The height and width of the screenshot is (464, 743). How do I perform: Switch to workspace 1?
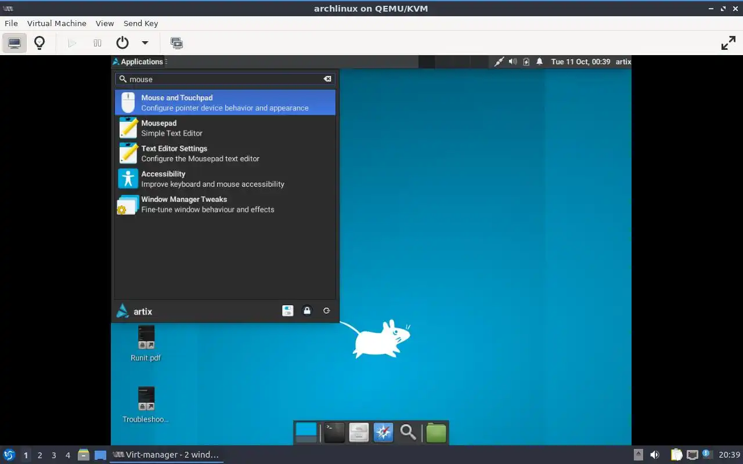(26, 455)
